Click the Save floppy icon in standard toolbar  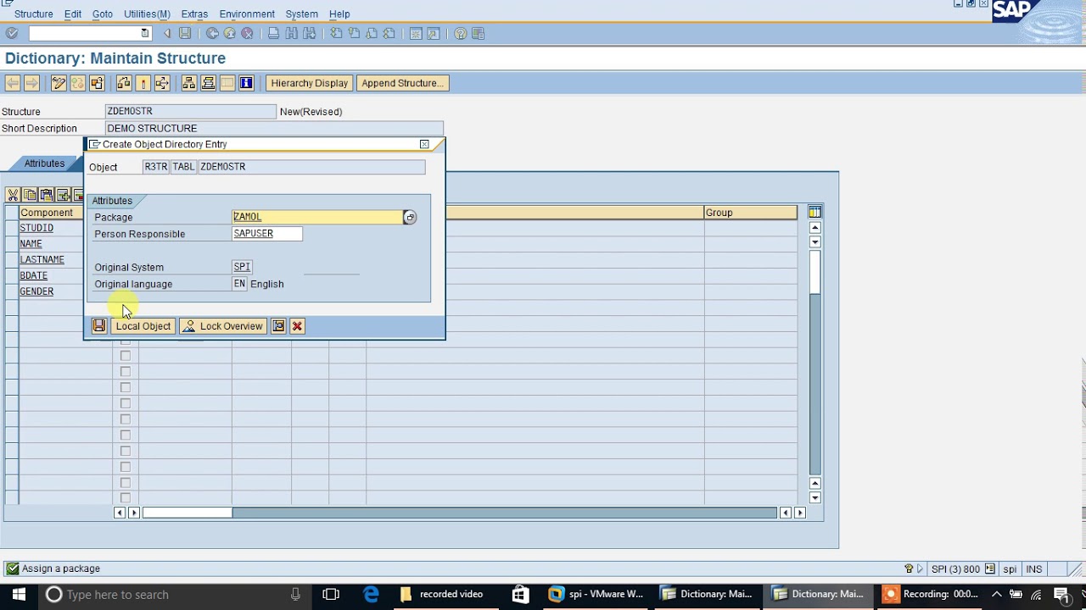tap(185, 33)
